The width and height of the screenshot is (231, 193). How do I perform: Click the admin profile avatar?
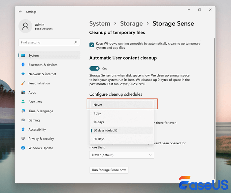[x=25, y=26]
